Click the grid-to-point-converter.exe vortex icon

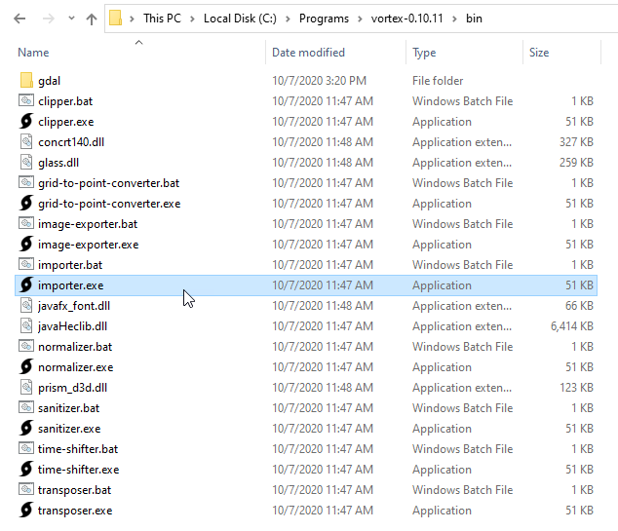click(x=26, y=203)
